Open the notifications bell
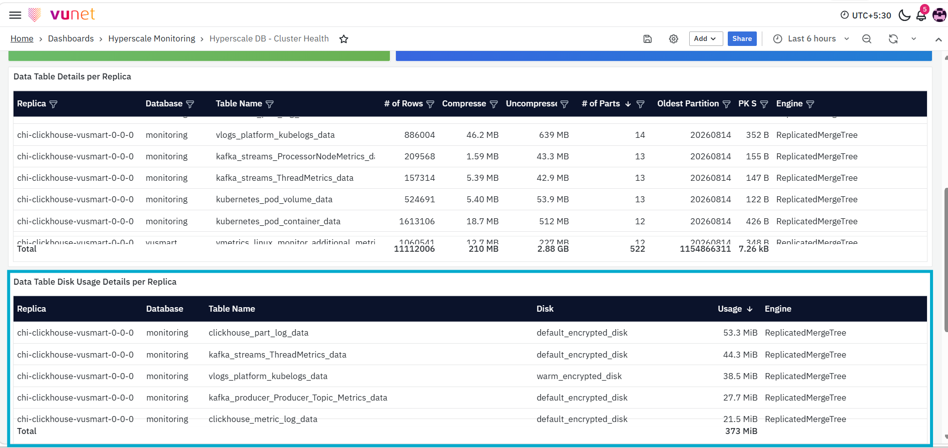The image size is (948, 448). (921, 15)
